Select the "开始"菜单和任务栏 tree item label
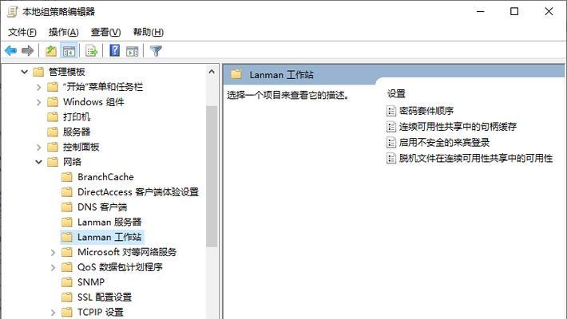This screenshot has width=567, height=319. click(x=103, y=87)
